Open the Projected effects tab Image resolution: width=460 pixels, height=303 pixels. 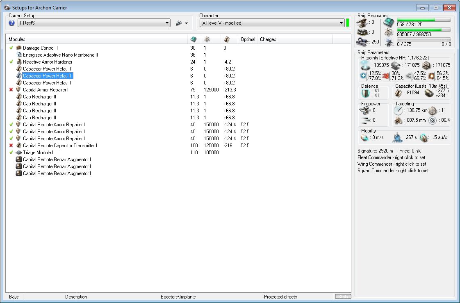(280, 297)
